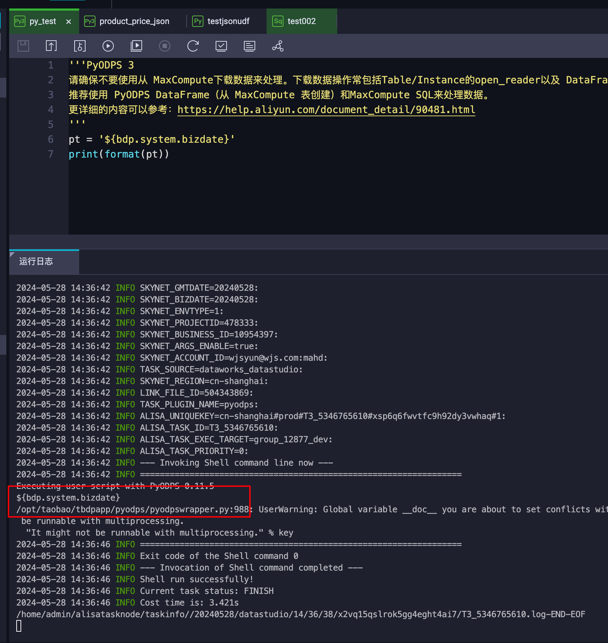Open the product_price_json tab
Image resolution: width=608 pixels, height=643 pixels.
[134, 21]
